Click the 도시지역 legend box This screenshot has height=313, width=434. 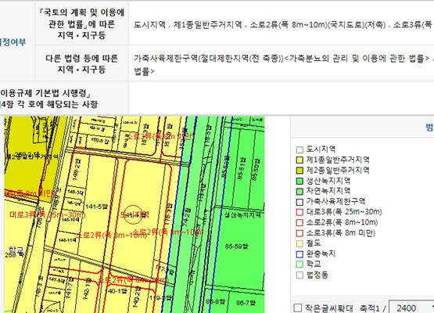coord(299,150)
